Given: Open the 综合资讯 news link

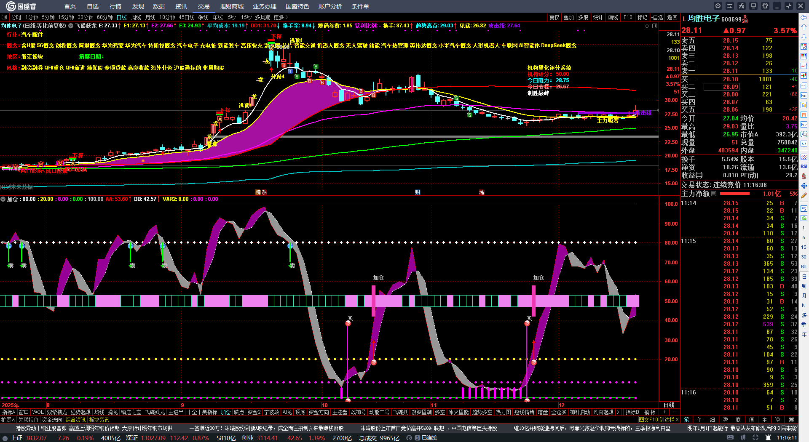Looking at the screenshot, I should (75, 420).
